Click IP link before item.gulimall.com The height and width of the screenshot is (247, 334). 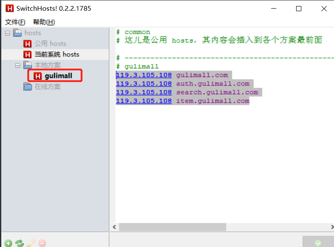pyautogui.click(x=144, y=101)
